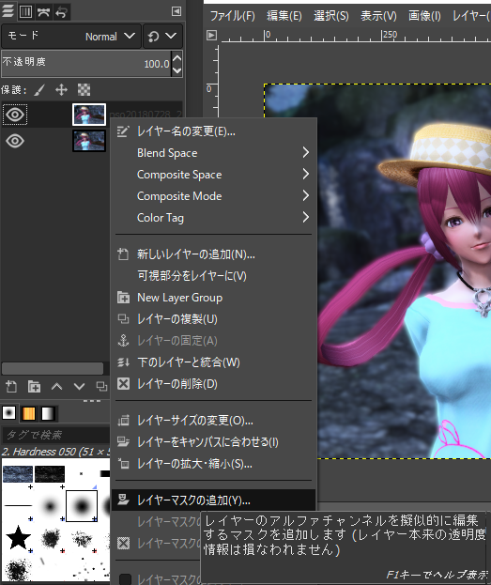Select the Hardness 050 brush thumbnail

(82, 506)
